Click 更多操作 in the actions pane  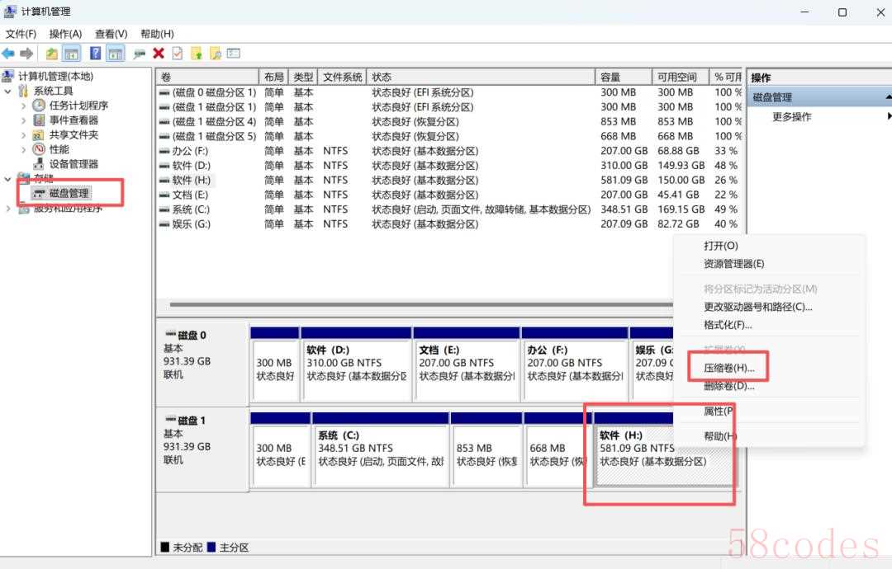tap(791, 117)
